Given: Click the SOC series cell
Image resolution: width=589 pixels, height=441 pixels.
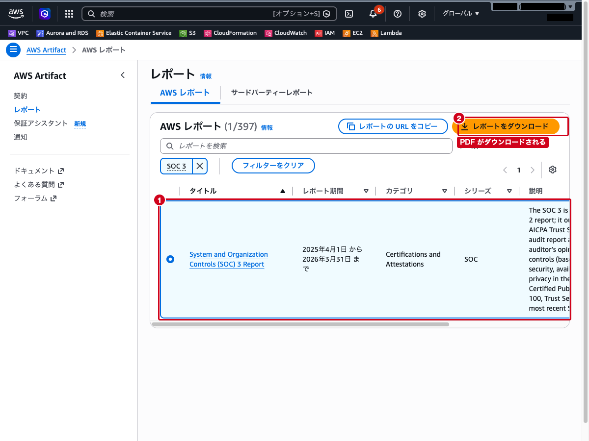Looking at the screenshot, I should point(471,259).
